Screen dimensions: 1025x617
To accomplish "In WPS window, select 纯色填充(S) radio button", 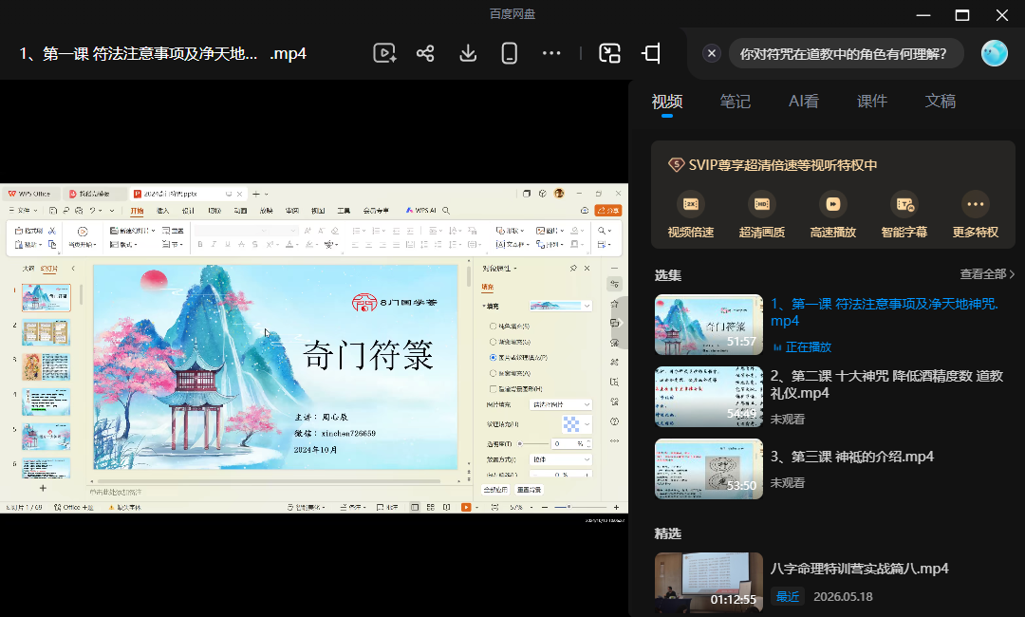I will 493,327.
